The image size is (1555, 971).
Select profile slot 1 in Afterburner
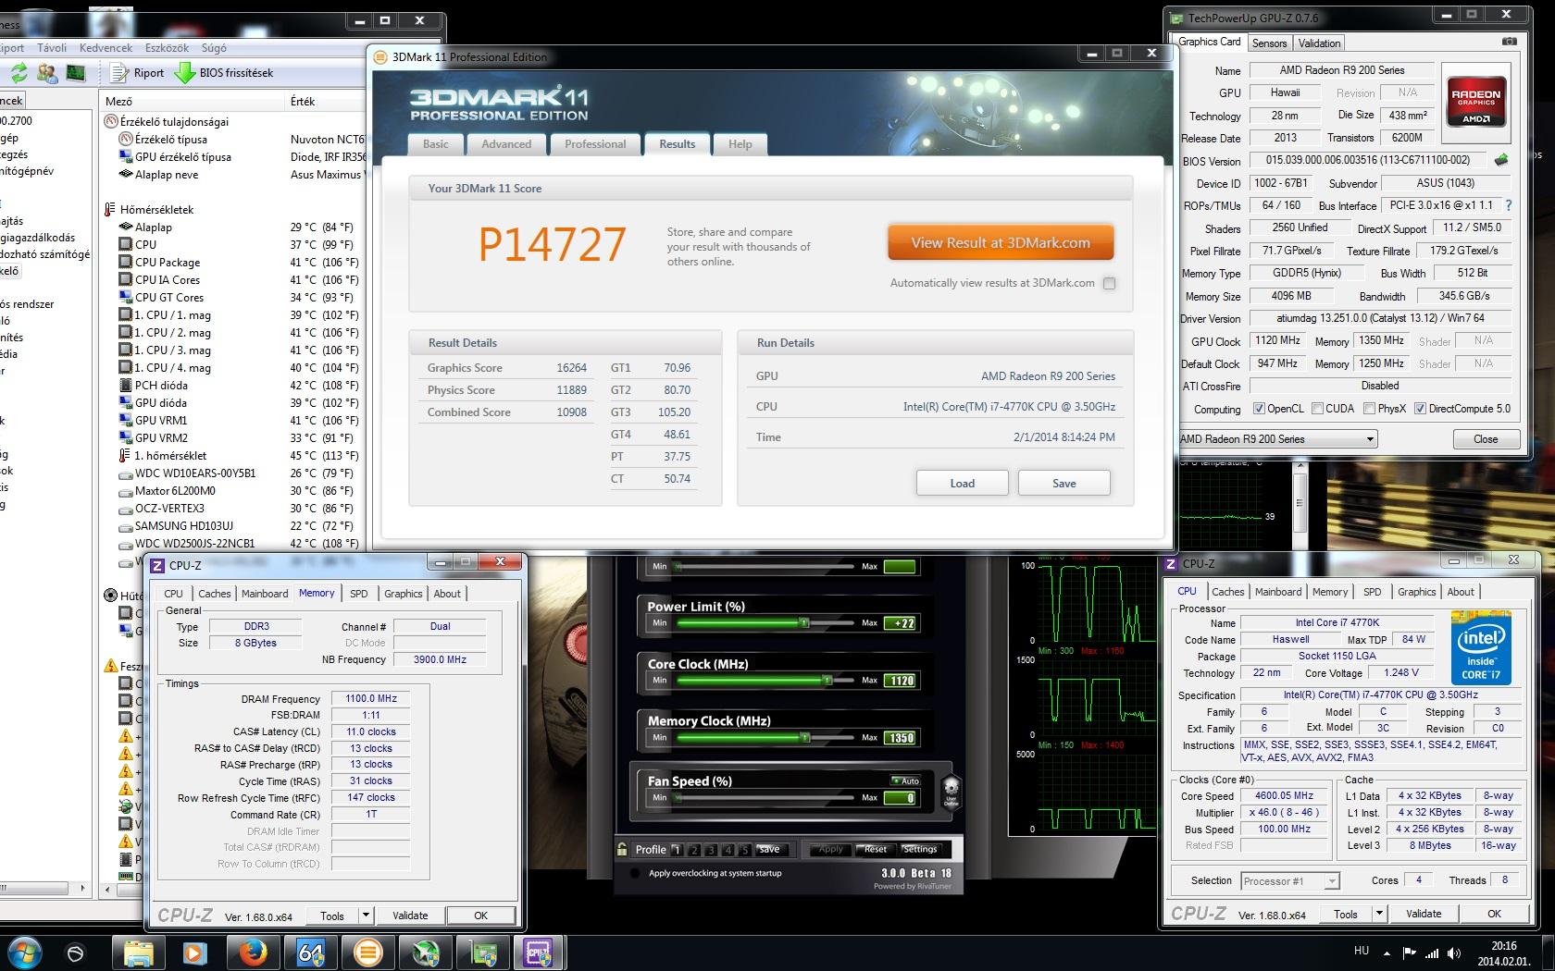click(x=677, y=849)
